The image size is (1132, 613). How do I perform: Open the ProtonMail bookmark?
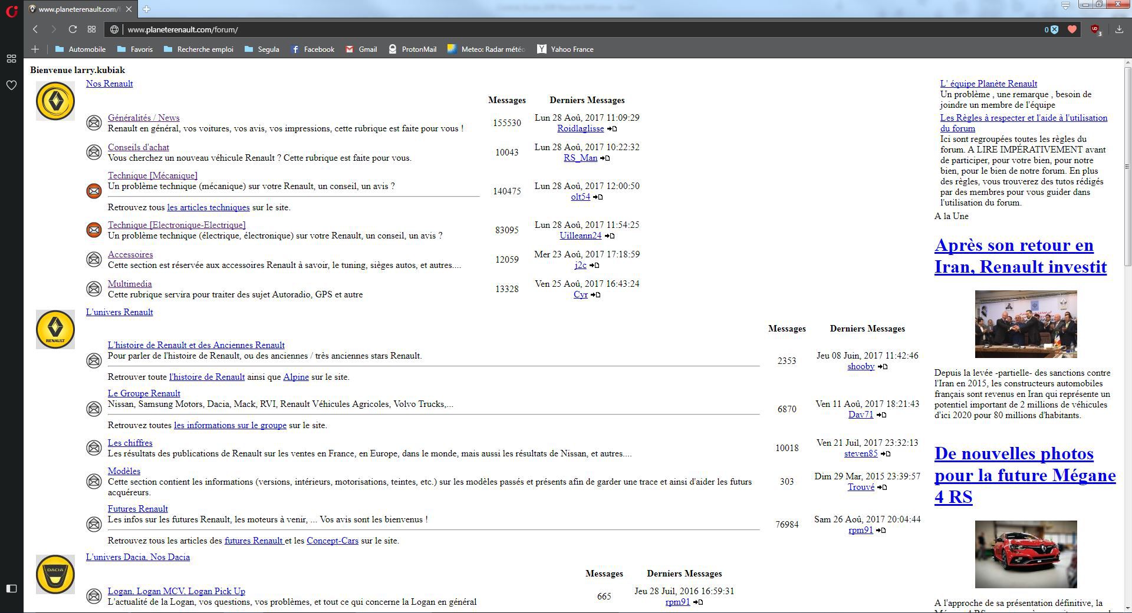pyautogui.click(x=413, y=49)
